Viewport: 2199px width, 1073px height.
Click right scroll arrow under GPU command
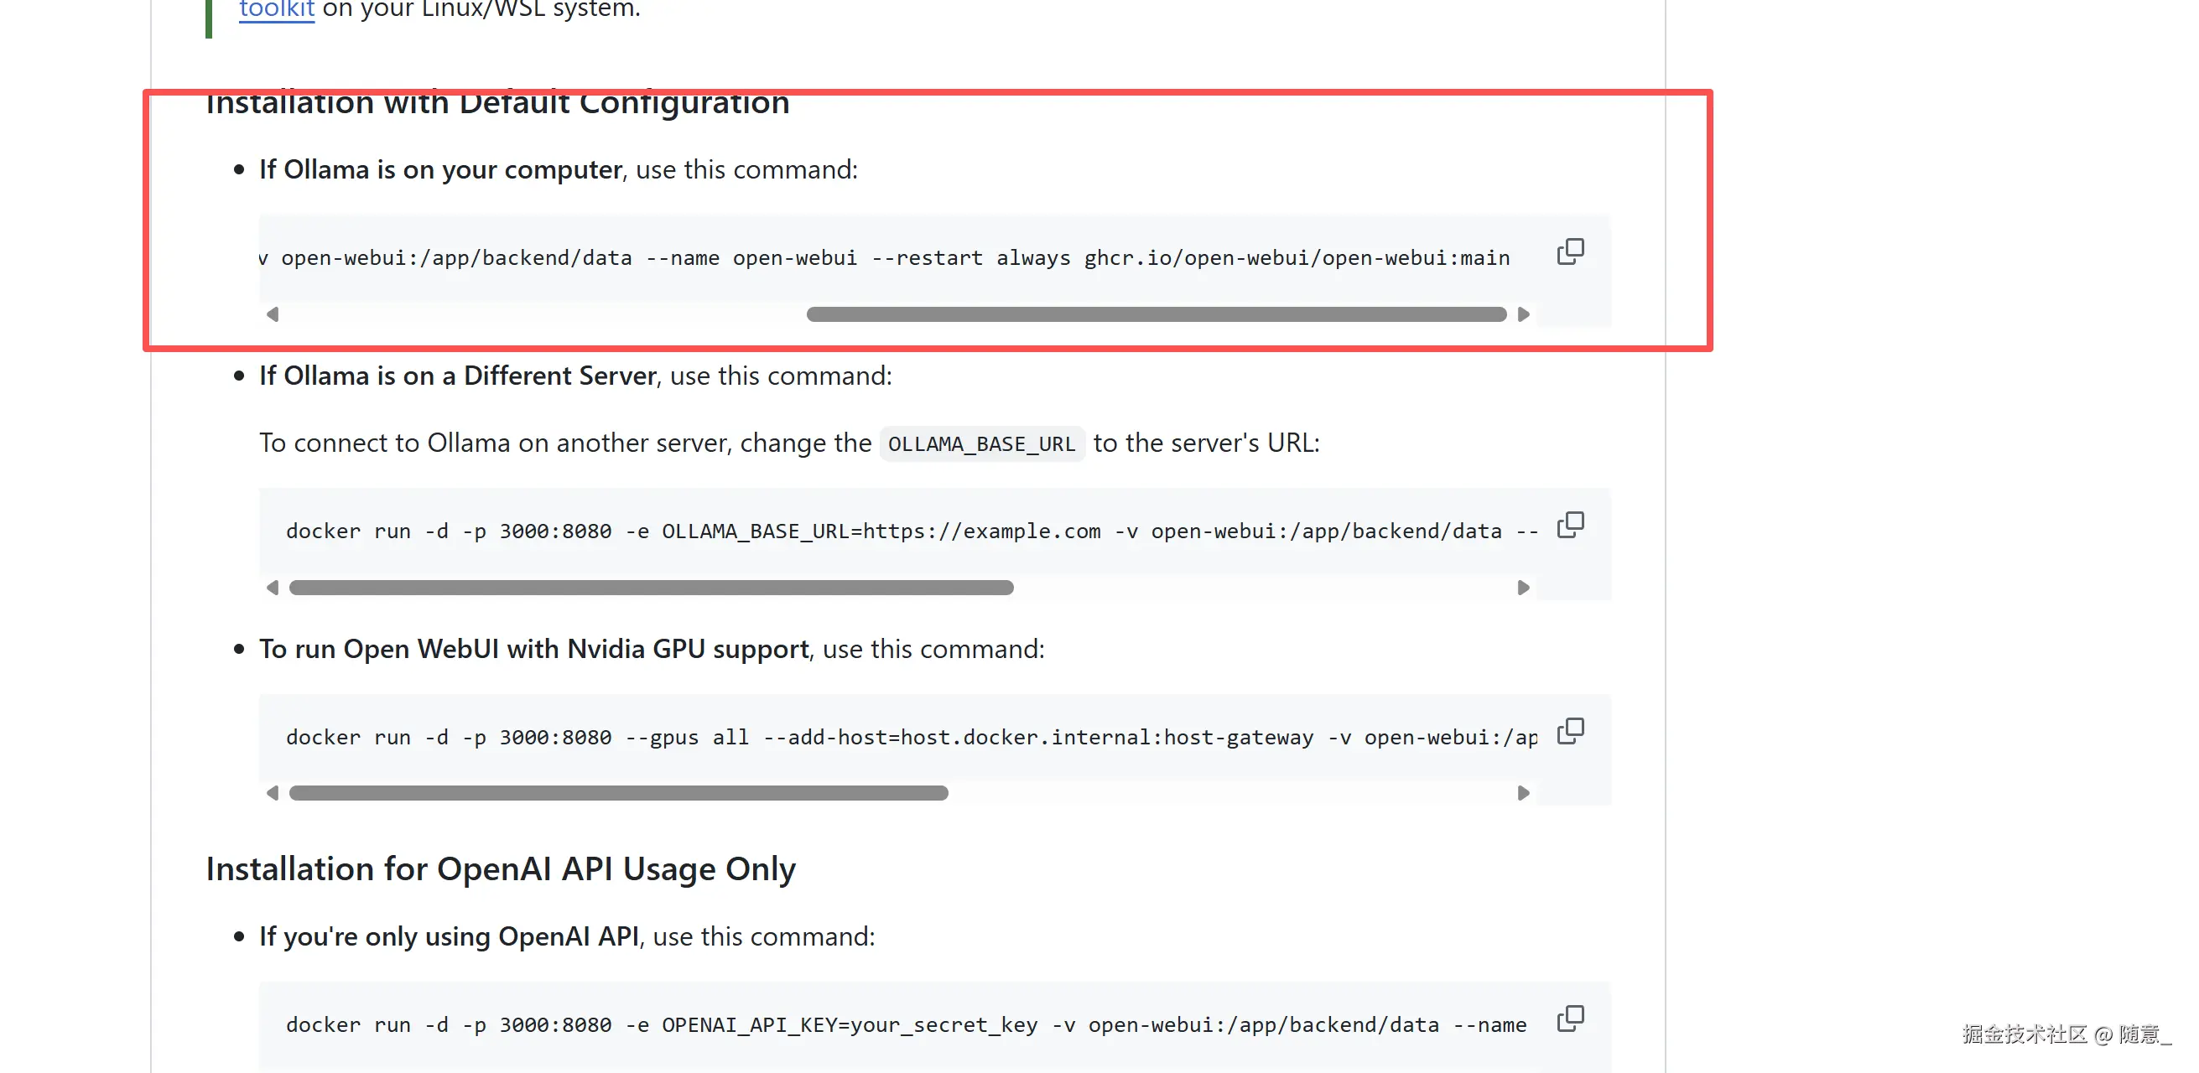[1524, 793]
